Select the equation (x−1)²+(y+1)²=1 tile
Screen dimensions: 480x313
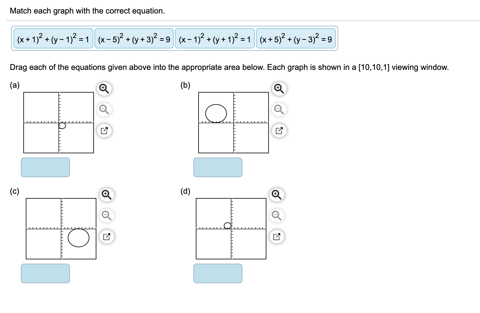tap(215, 39)
